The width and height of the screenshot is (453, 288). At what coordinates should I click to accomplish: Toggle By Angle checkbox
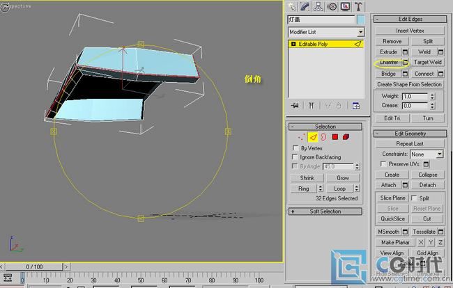pyautogui.click(x=294, y=166)
